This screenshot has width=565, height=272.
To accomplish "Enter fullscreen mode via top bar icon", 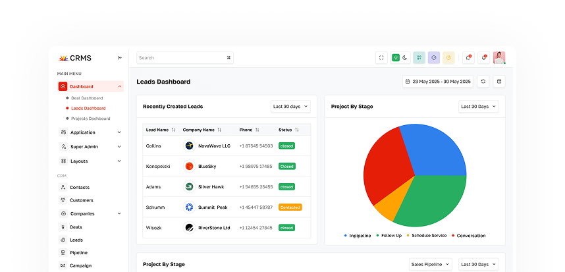I will pos(381,58).
